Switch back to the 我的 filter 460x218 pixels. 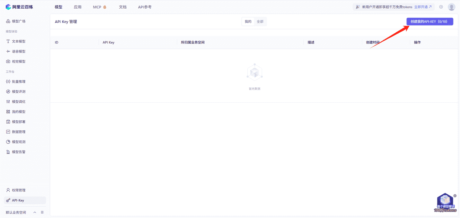pos(248,21)
